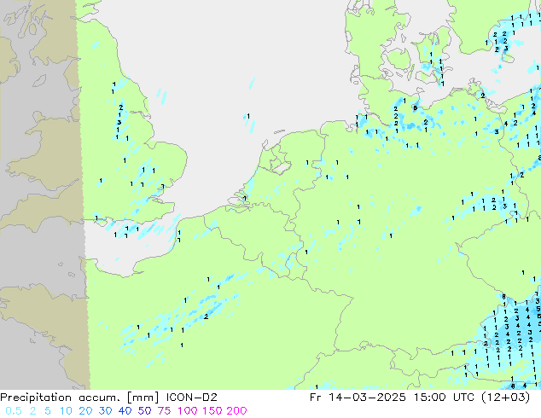Image resolution: width=541 pixels, height=418 pixels.
Task: Click the 'Precipitation accum. [mm]' title text
Action: click(x=79, y=398)
